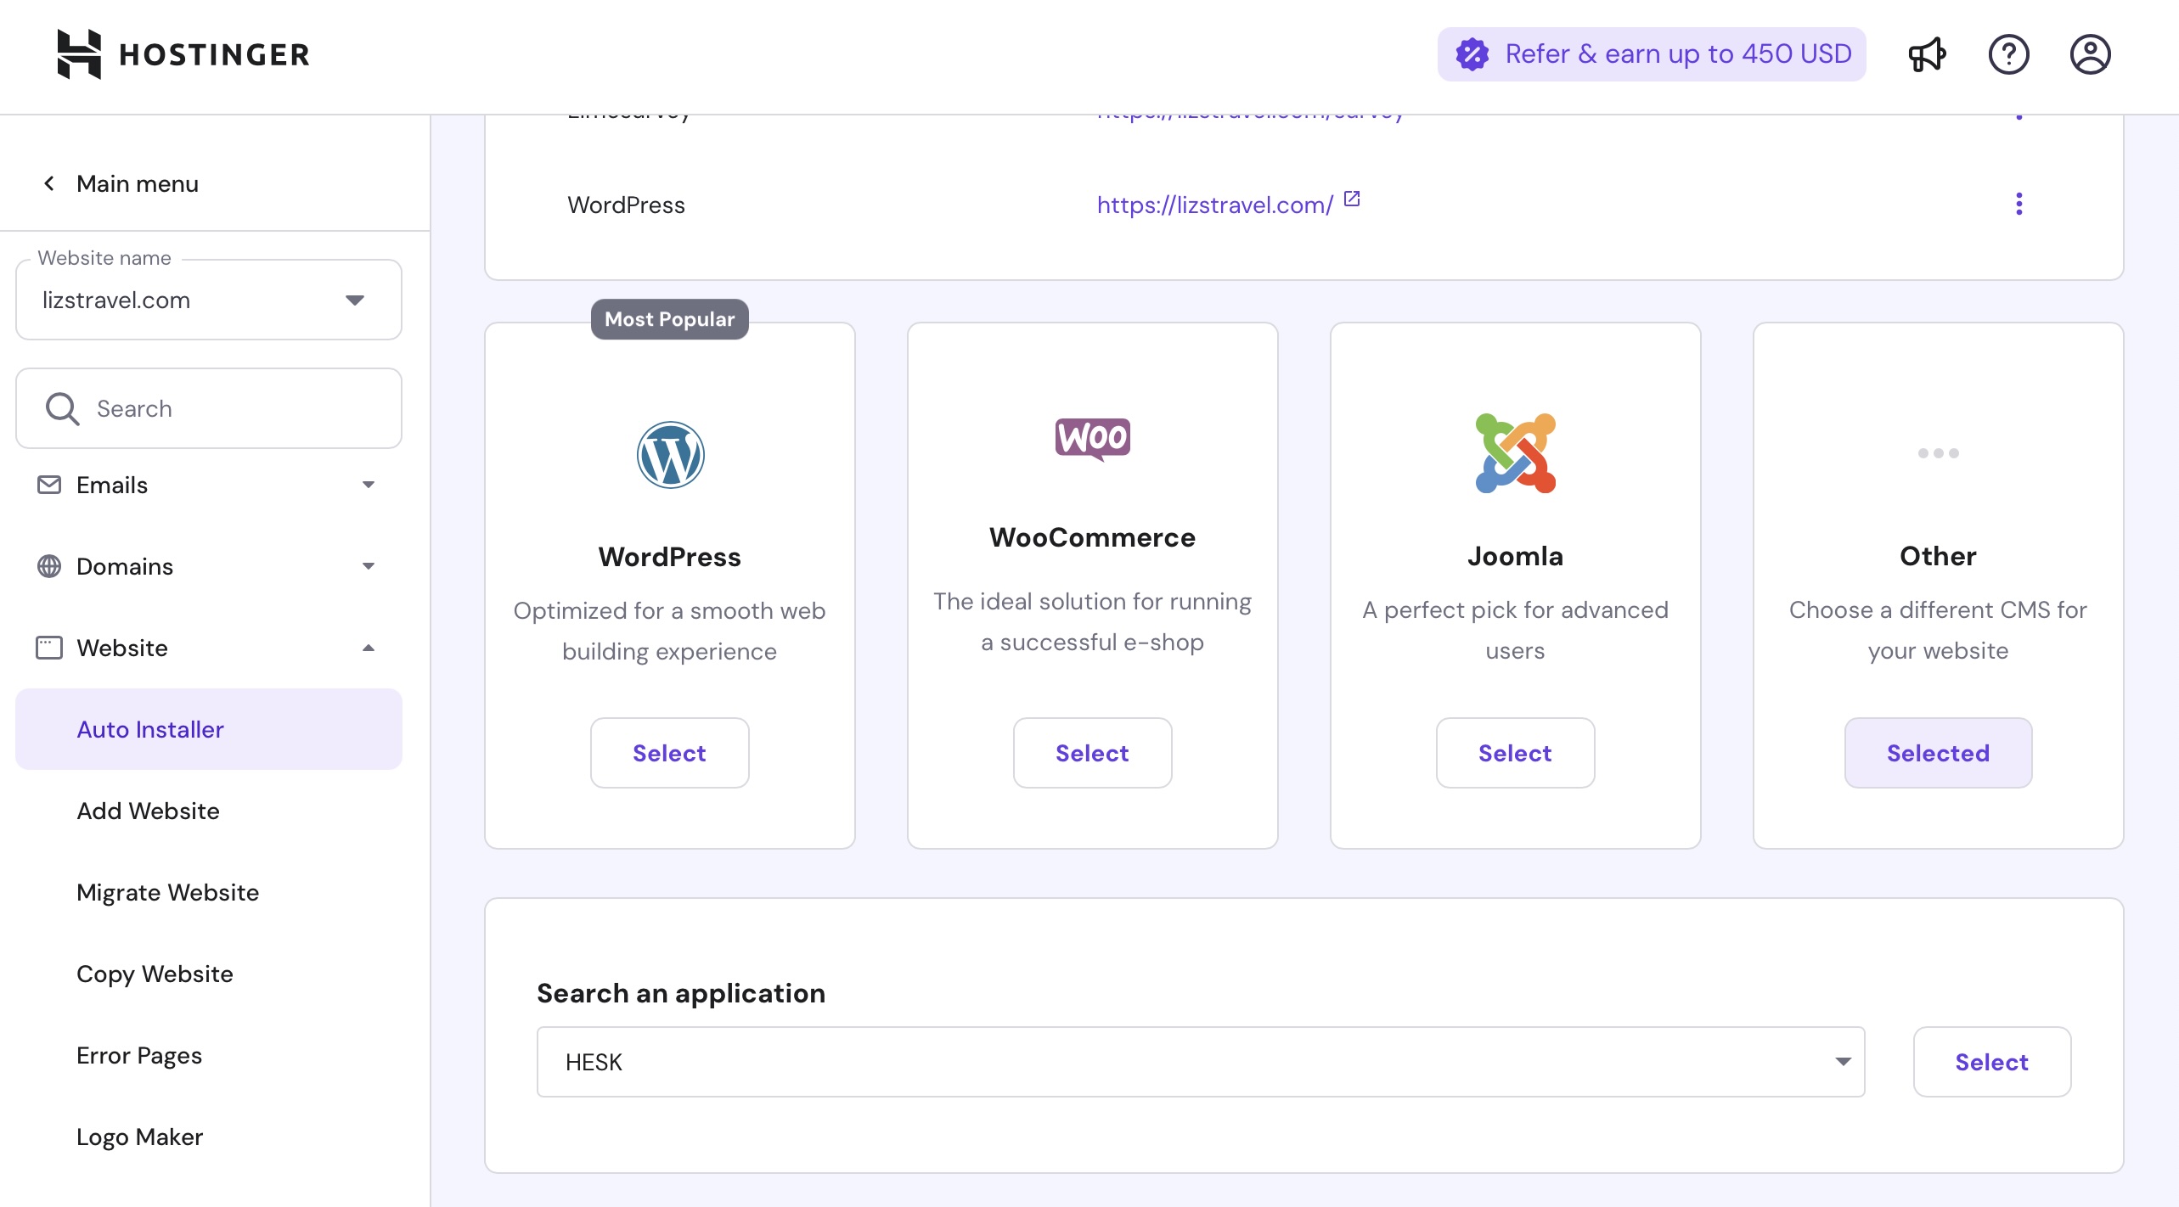Click the Hostinger logo

point(183,54)
